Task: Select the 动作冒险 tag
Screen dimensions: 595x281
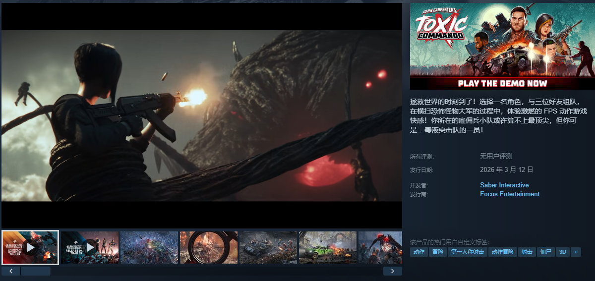Action: click(503, 252)
